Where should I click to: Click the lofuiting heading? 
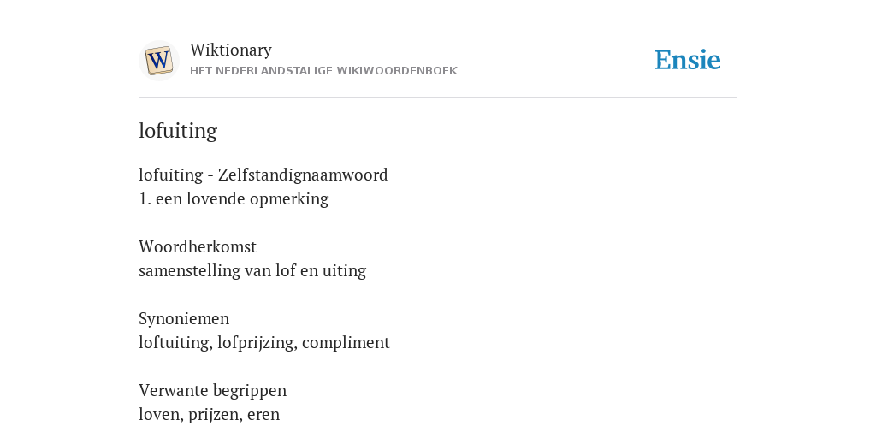pyautogui.click(x=178, y=131)
